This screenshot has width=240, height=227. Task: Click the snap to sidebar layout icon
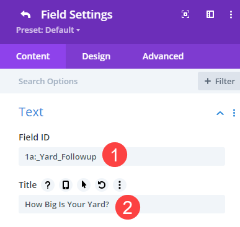[210, 14]
